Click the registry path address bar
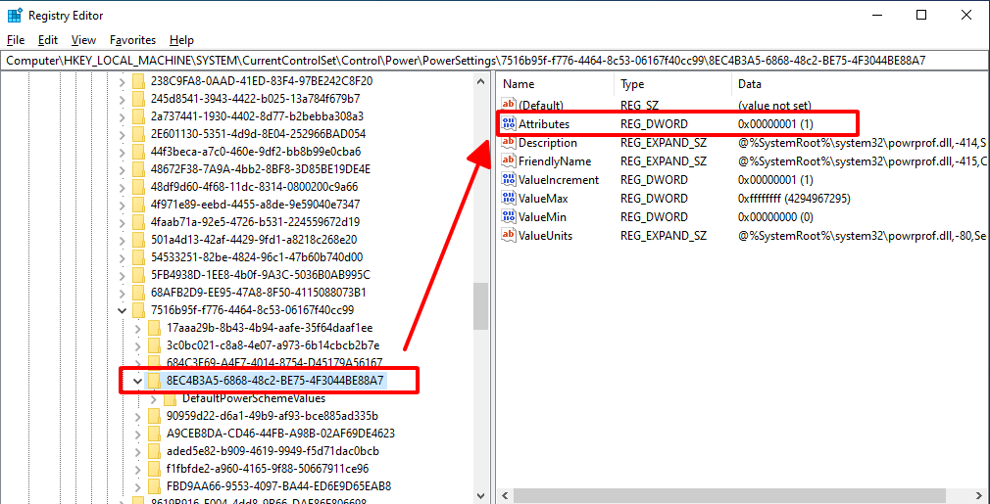The width and height of the screenshot is (990, 504). tap(495, 61)
